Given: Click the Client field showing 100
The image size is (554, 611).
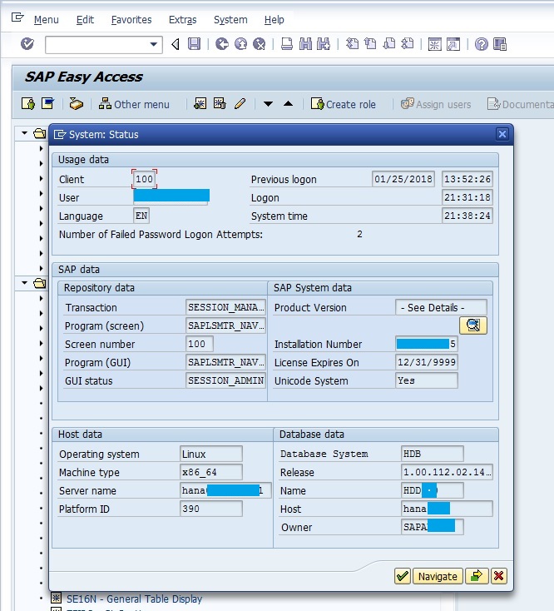Looking at the screenshot, I should pyautogui.click(x=144, y=179).
